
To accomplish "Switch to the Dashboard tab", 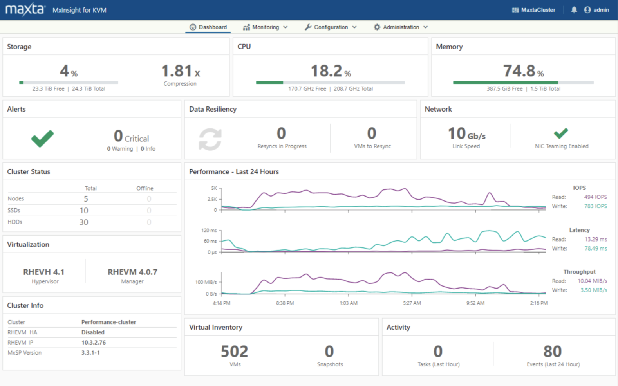I will click(x=208, y=27).
